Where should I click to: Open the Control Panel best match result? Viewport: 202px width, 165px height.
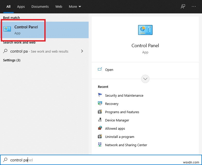tap(44, 30)
